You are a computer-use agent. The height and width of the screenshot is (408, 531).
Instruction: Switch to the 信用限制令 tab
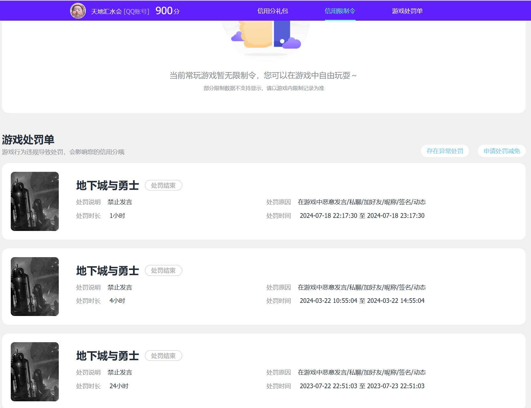coord(340,11)
